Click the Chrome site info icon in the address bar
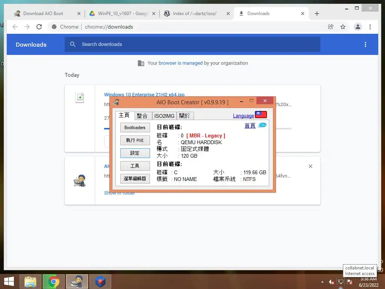This screenshot has width=385, height=289. (x=54, y=27)
